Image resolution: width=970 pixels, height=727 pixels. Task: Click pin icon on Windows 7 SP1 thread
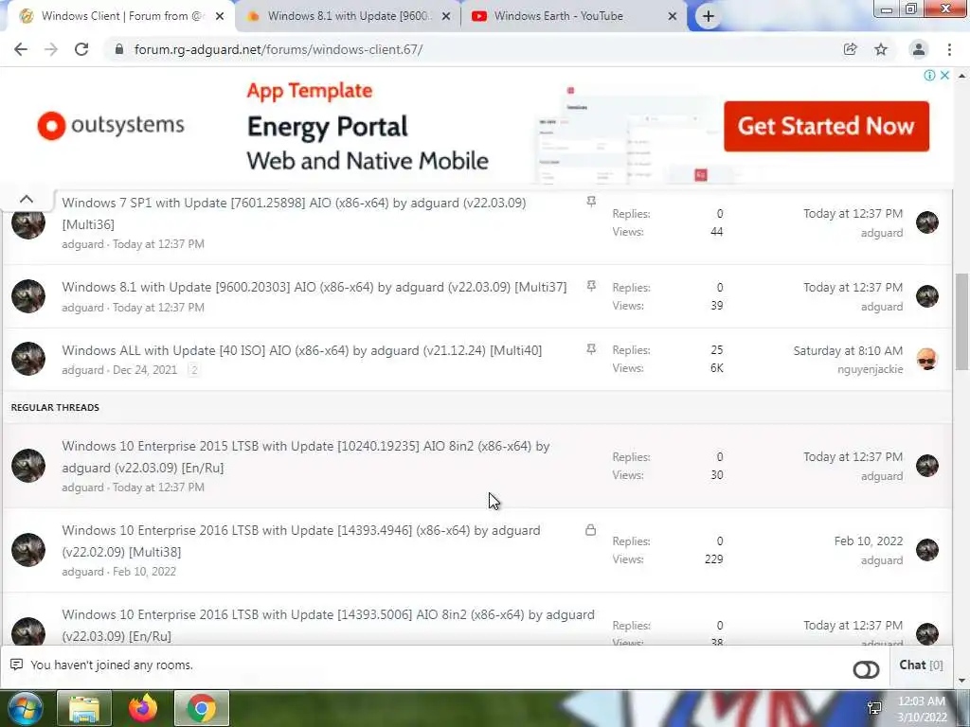[591, 202]
